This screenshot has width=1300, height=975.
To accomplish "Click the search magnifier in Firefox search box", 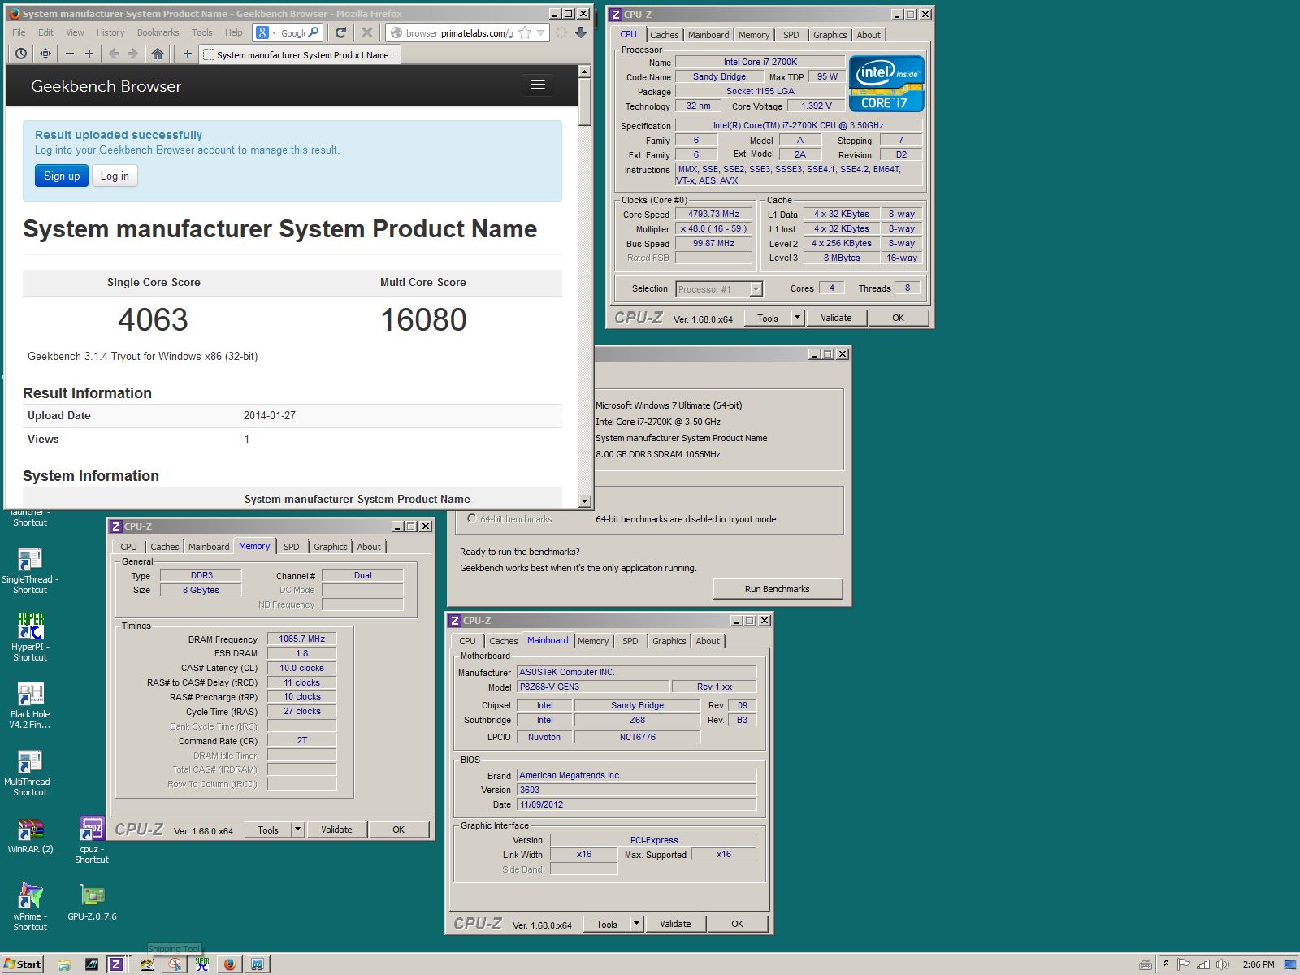I will [314, 32].
